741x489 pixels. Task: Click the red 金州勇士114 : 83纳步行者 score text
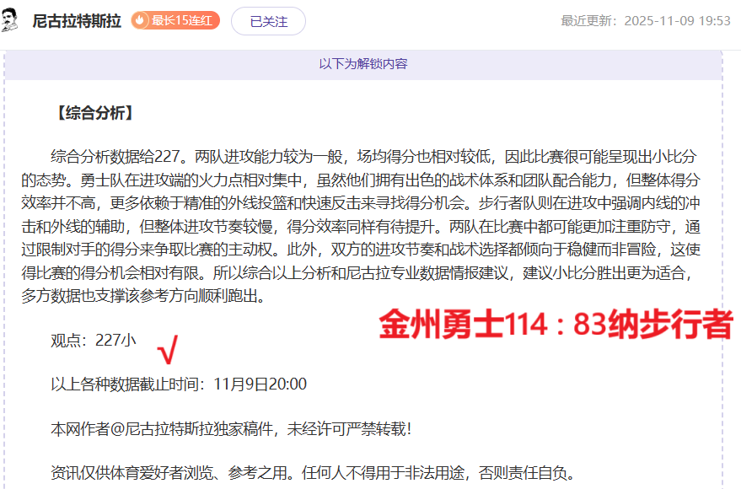(556, 325)
